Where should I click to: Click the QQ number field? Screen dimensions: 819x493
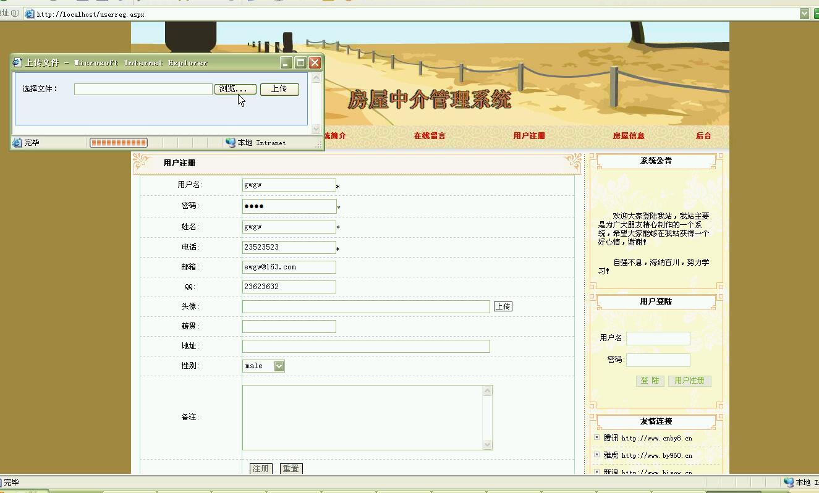[289, 287]
